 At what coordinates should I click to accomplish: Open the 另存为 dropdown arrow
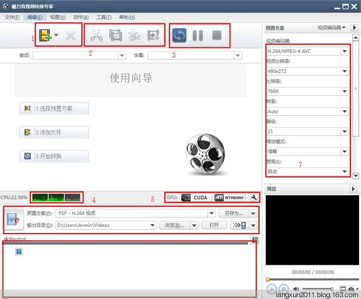pyautogui.click(x=253, y=213)
